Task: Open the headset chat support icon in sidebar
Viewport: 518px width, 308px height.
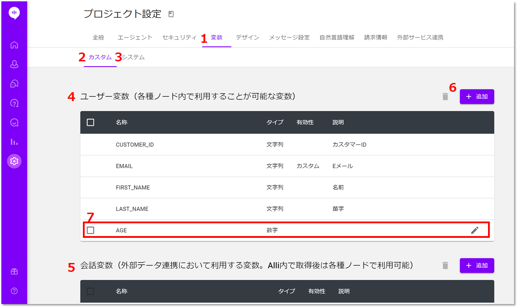Action: (14, 84)
